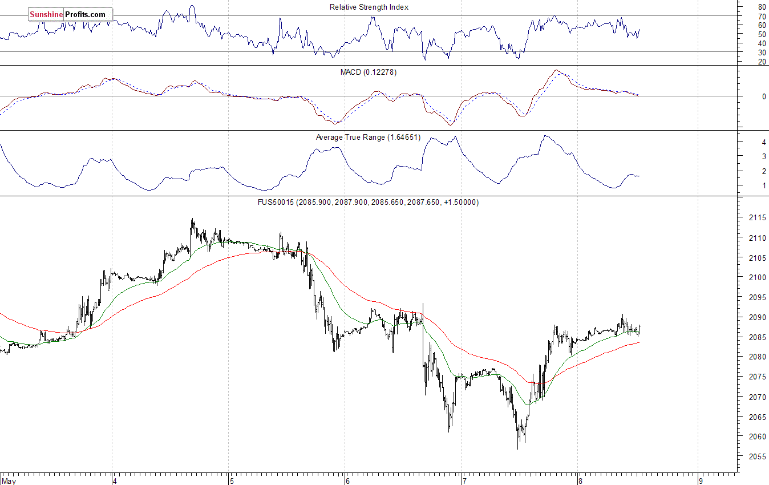The height and width of the screenshot is (485, 769).
Task: Select the Relative Strength Index panel title
Action: pyautogui.click(x=369, y=7)
